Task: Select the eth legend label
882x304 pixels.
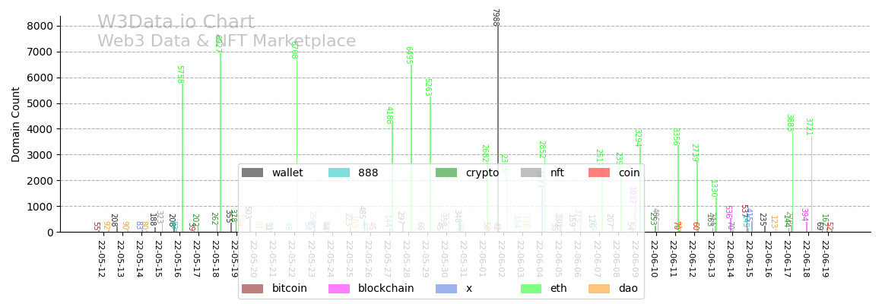Action: point(558,289)
